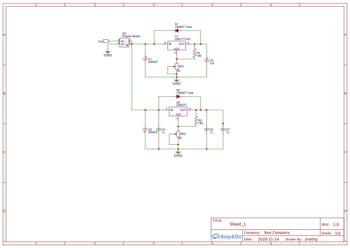Click the sheet number '1/1'
This screenshot has height=248, width=350.
338,233
